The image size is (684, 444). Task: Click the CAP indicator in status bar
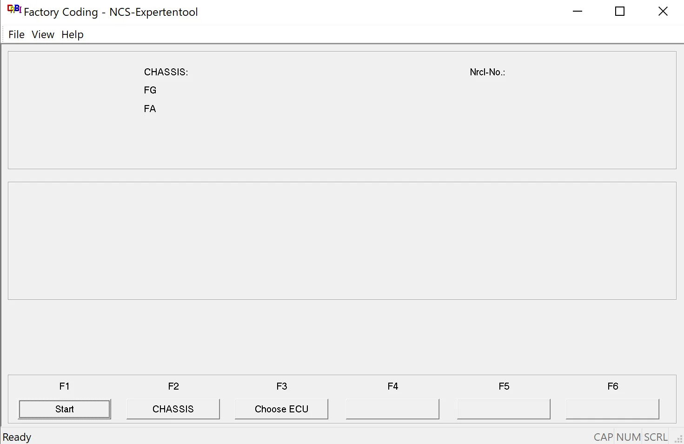point(603,437)
